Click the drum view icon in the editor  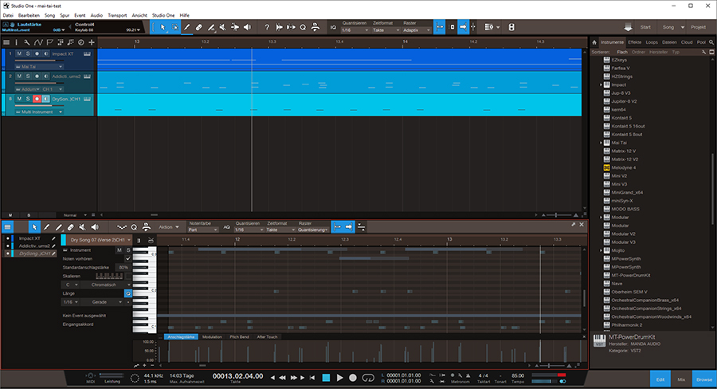151,240
